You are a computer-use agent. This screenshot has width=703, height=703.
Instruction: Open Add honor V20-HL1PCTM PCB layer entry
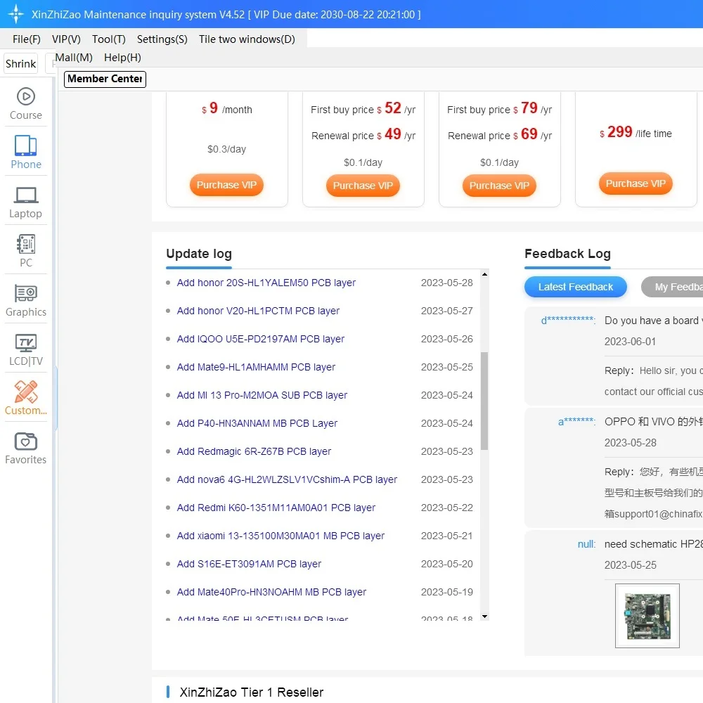258,311
